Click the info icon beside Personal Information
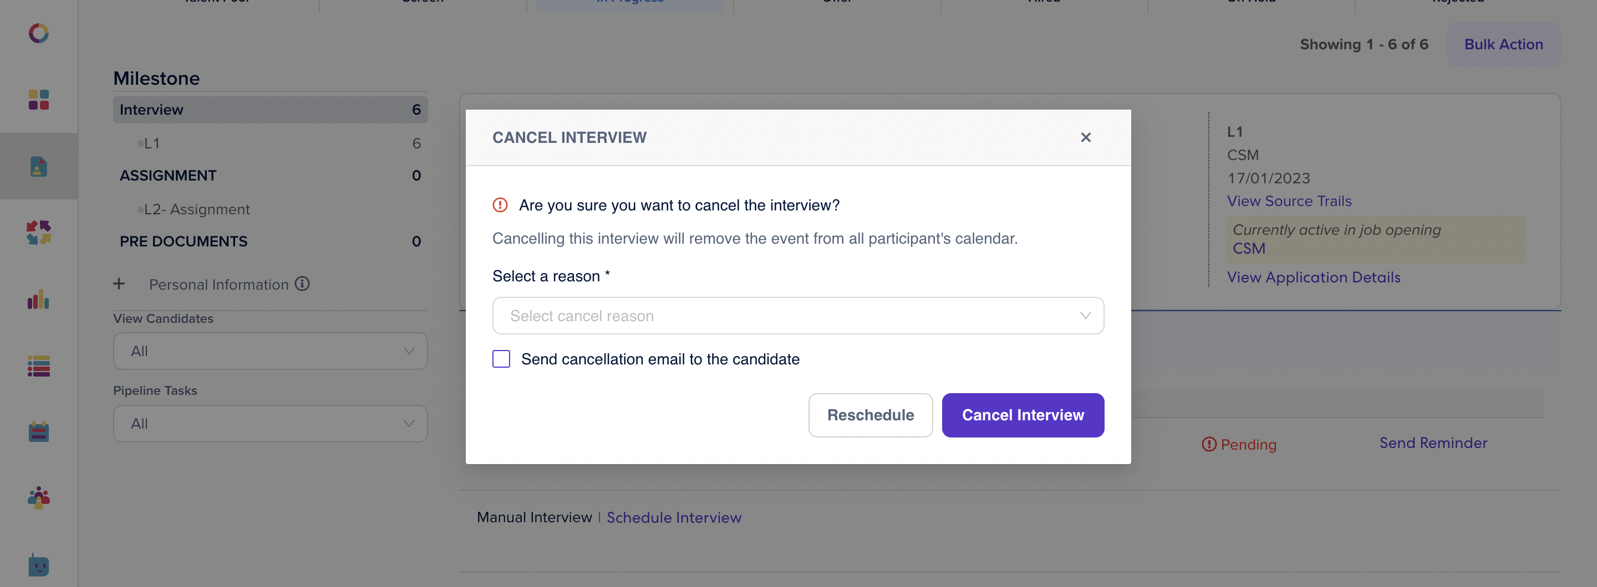Viewport: 1597px width, 587px height. pos(302,284)
